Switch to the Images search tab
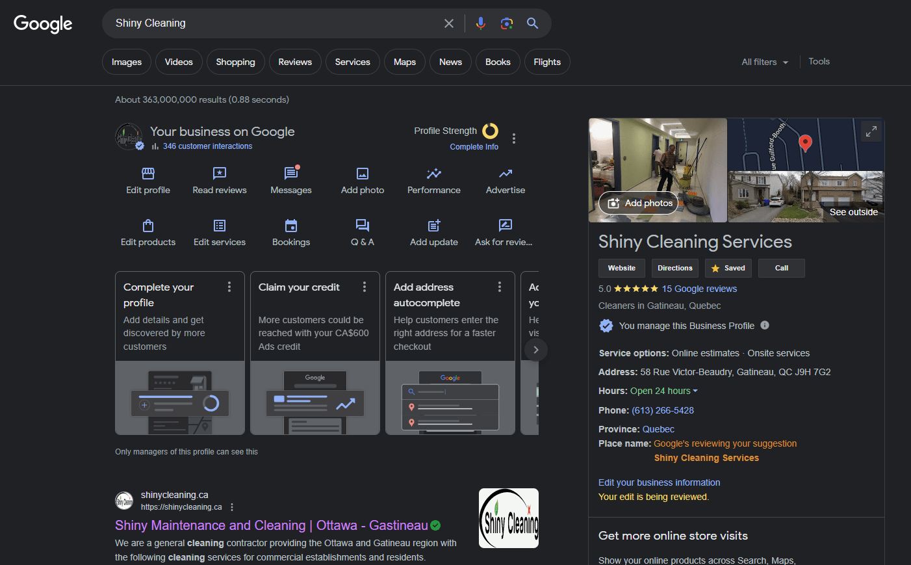This screenshot has width=911, height=565. (127, 62)
